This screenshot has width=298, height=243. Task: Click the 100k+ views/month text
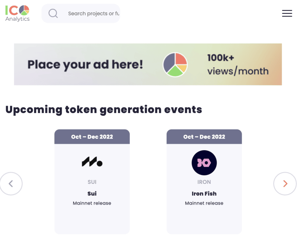pyautogui.click(x=238, y=64)
